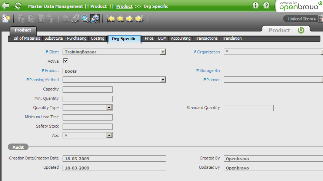
Task: Jump to first record arrow icon
Action: tap(111, 19)
